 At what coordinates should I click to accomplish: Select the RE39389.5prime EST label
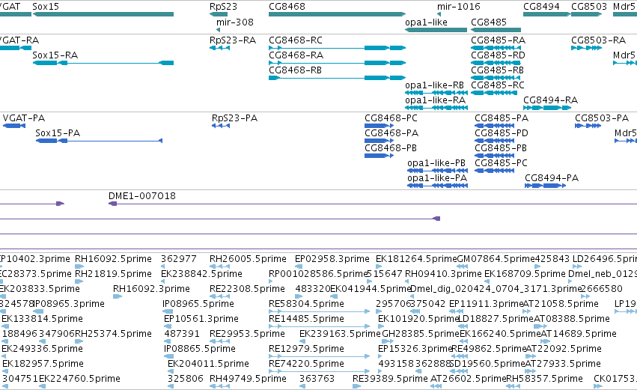pos(390,379)
